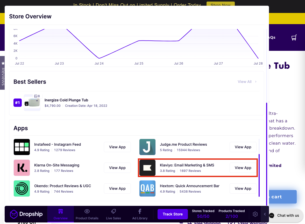Expand Best Sellers with View All chevron
305x224 pixels.
[256, 82]
